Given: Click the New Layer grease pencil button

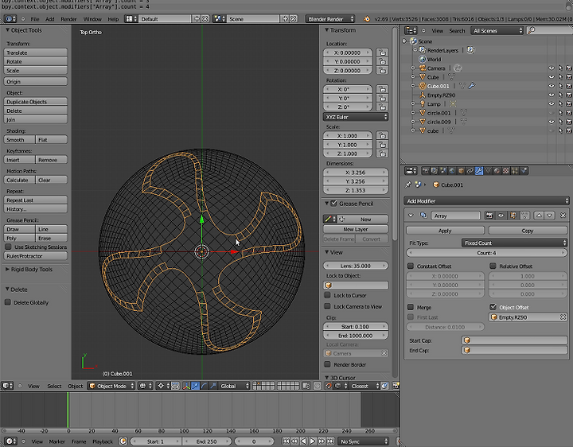Looking at the screenshot, I should pos(356,229).
